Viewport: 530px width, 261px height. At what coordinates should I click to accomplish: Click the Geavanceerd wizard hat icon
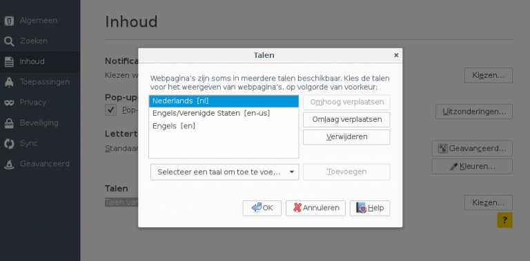point(9,164)
